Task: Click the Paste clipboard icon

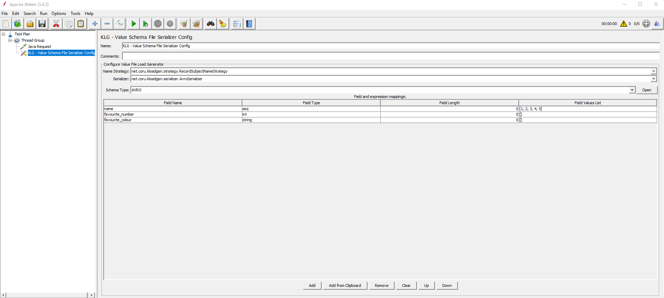Action: [x=81, y=24]
